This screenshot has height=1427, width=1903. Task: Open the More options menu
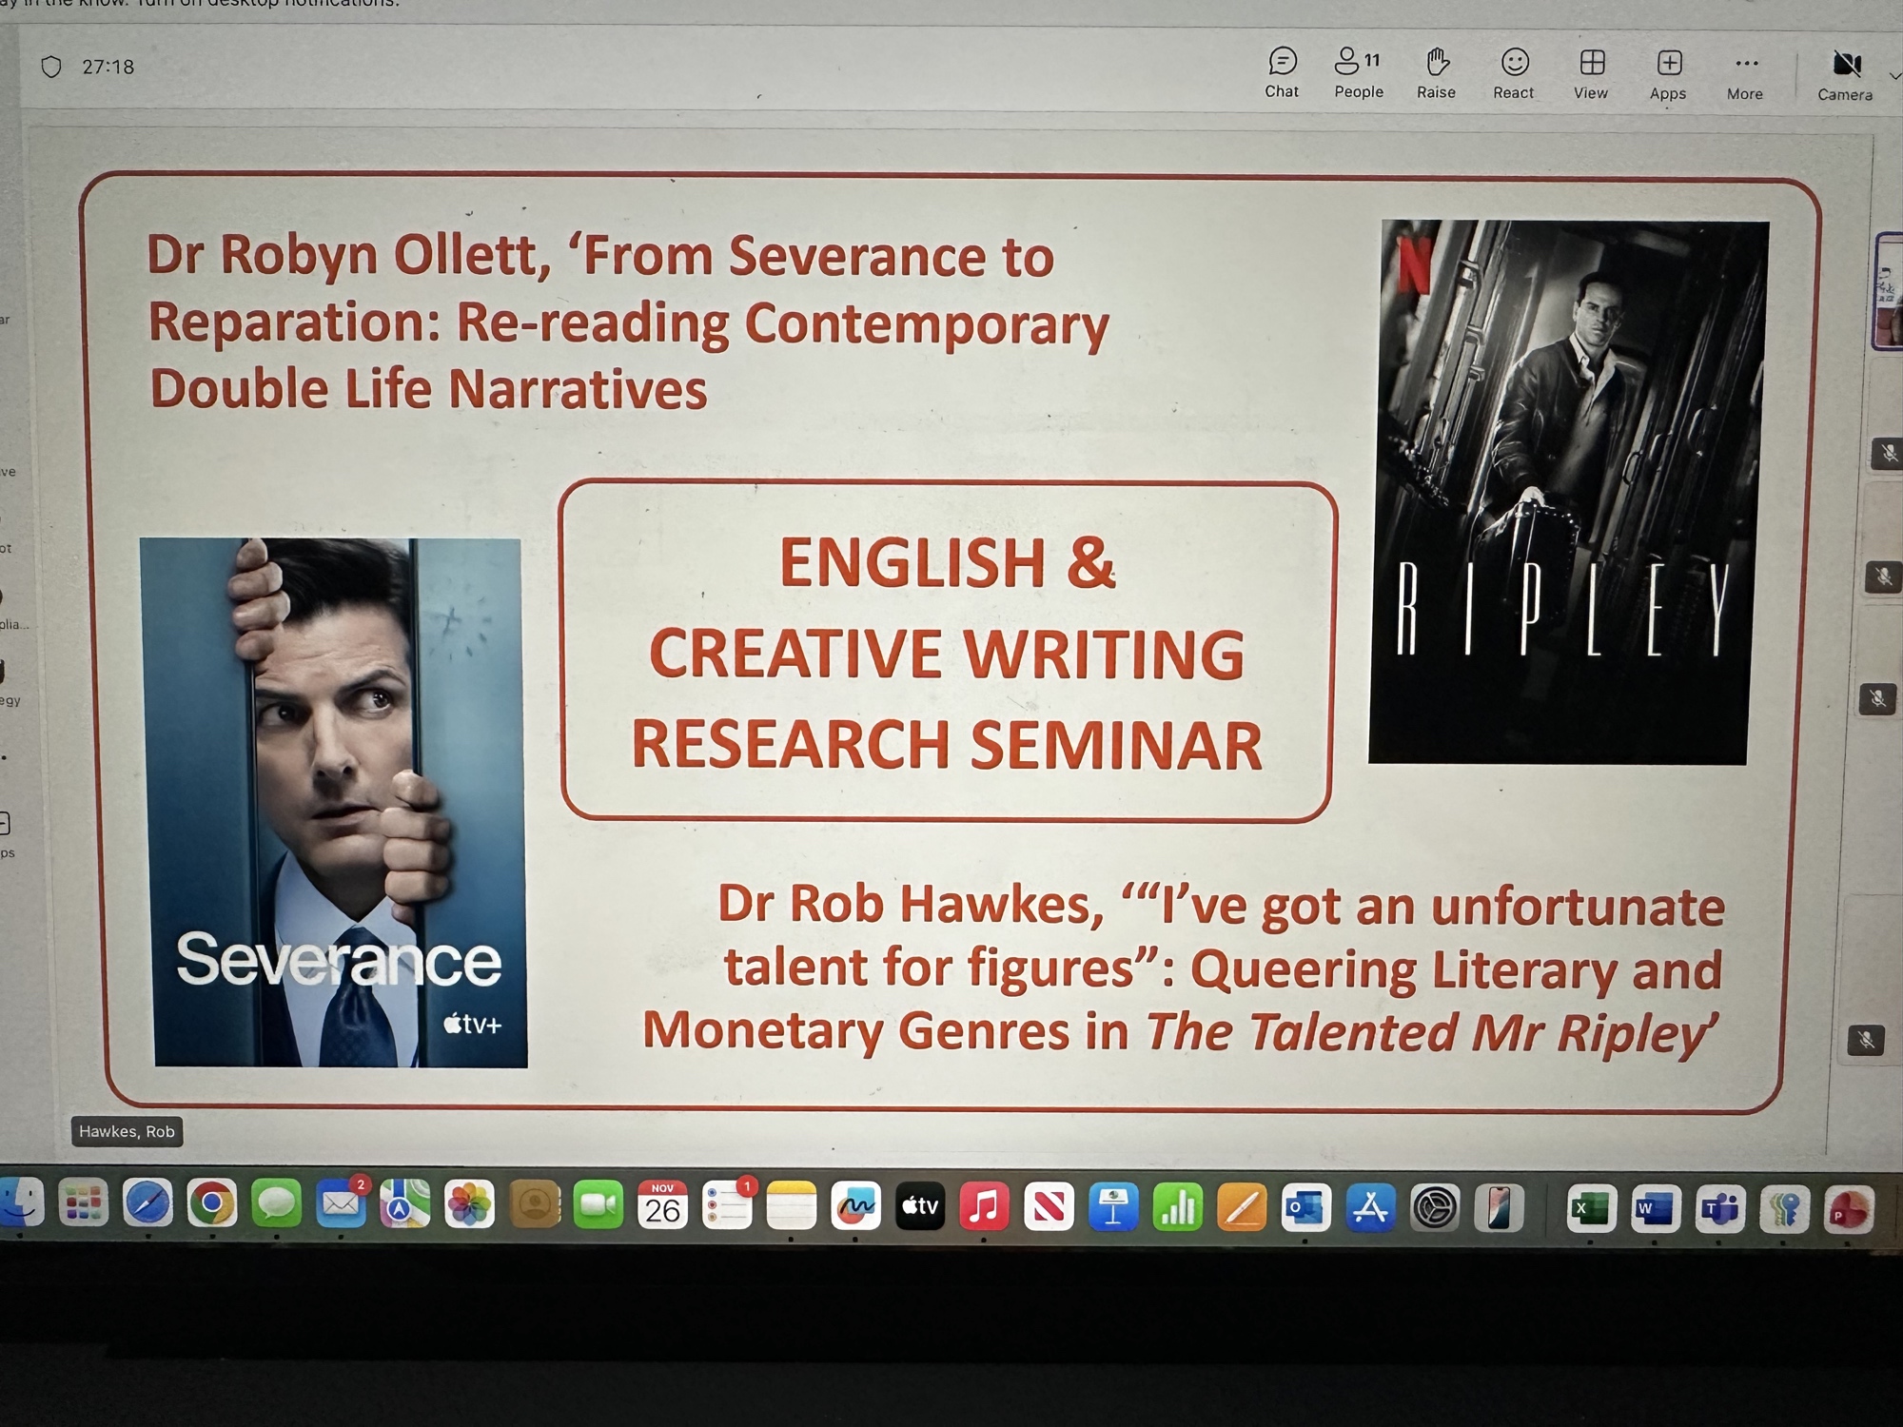click(1745, 72)
